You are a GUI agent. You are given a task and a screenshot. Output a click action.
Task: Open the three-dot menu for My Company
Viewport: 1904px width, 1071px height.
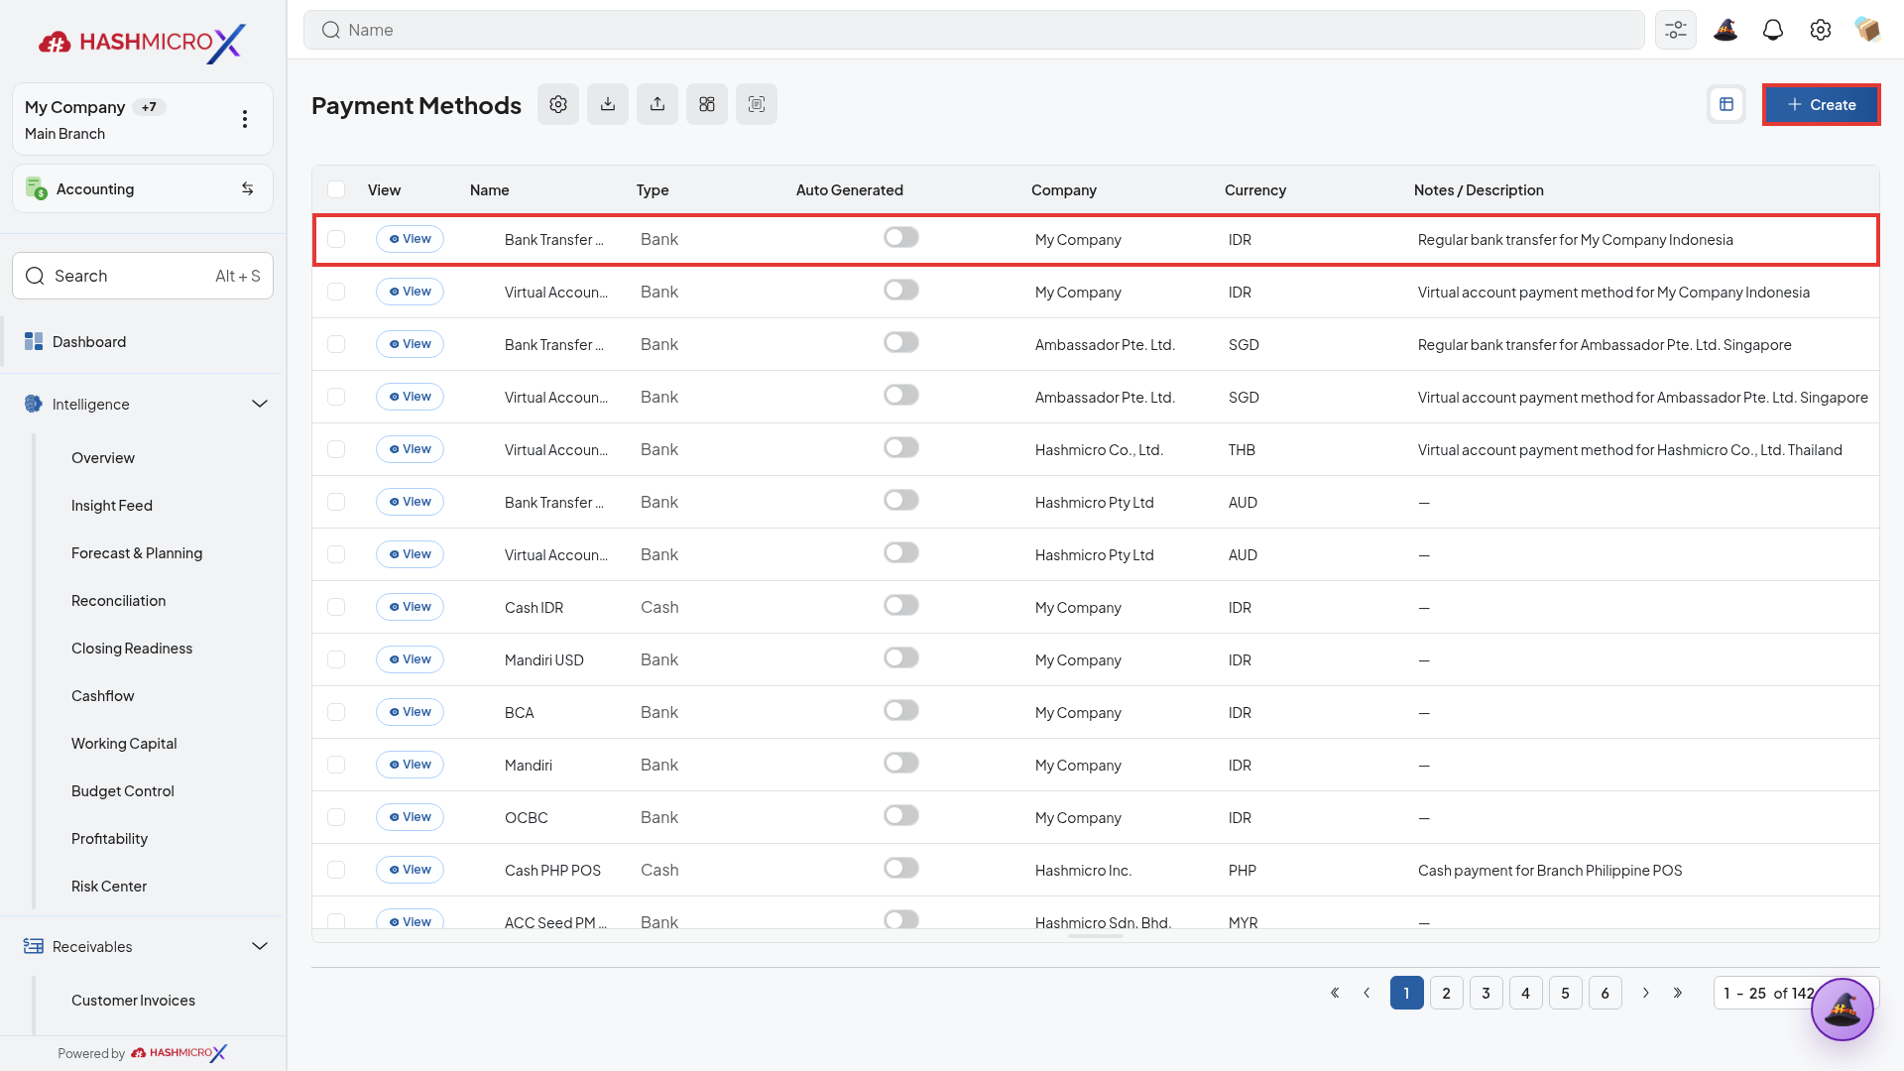[x=245, y=119]
